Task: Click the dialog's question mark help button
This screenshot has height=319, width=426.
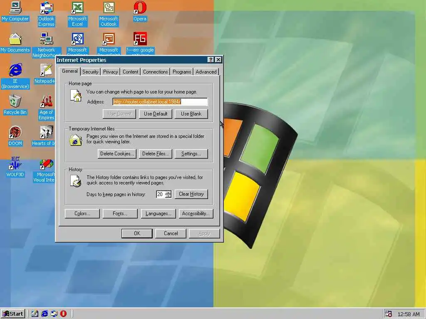Action: pos(211,60)
